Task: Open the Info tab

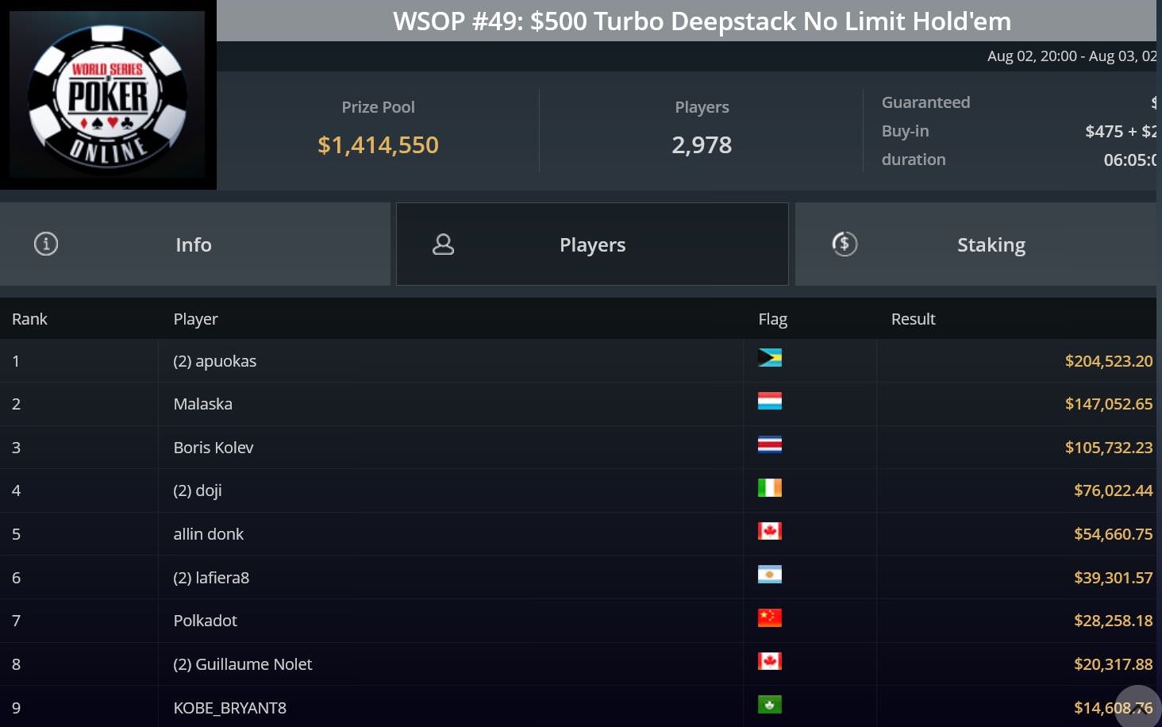Action: click(x=195, y=244)
